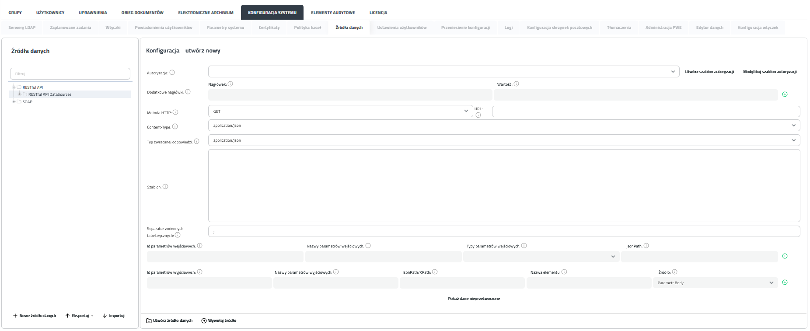Click Wywołaj źródło button
The width and height of the screenshot is (810, 331).
tap(219, 321)
